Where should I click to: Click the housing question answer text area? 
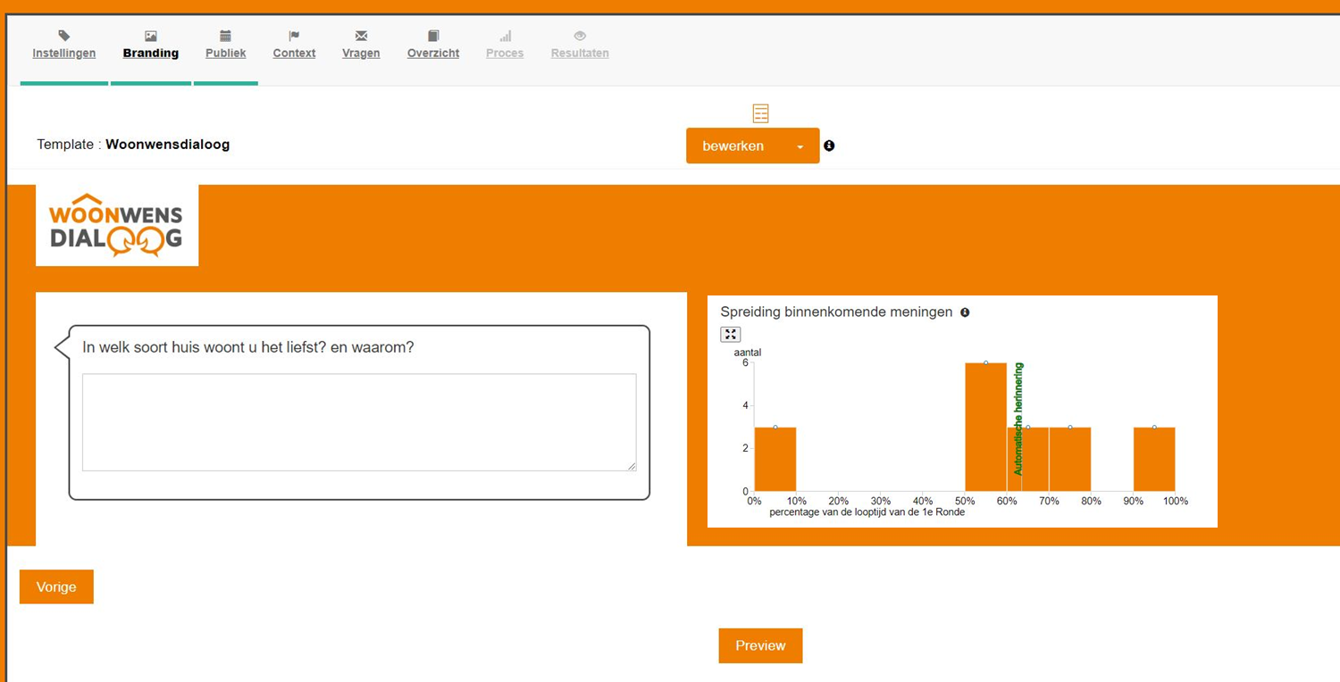click(x=359, y=422)
